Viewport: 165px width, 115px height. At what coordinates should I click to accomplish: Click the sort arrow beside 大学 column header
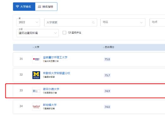(33, 47)
